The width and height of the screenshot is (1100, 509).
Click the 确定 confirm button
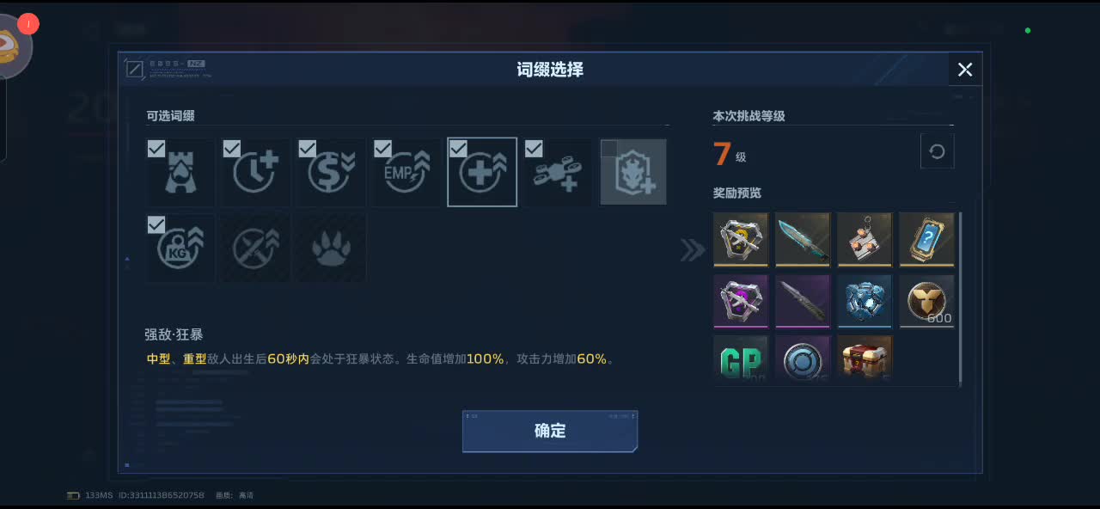coord(550,431)
